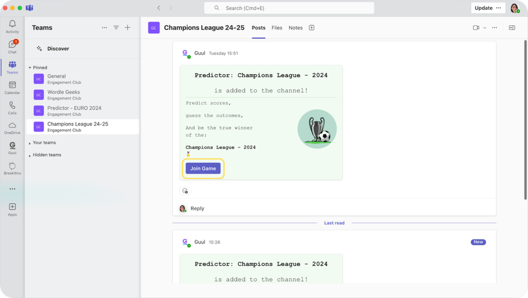528x298 pixels.
Task: Select the Champions League 24-25 channel
Action: [83, 127]
